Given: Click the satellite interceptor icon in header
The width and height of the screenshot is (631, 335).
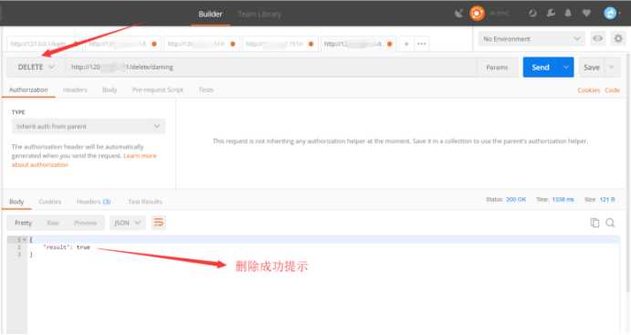Looking at the screenshot, I should [458, 14].
